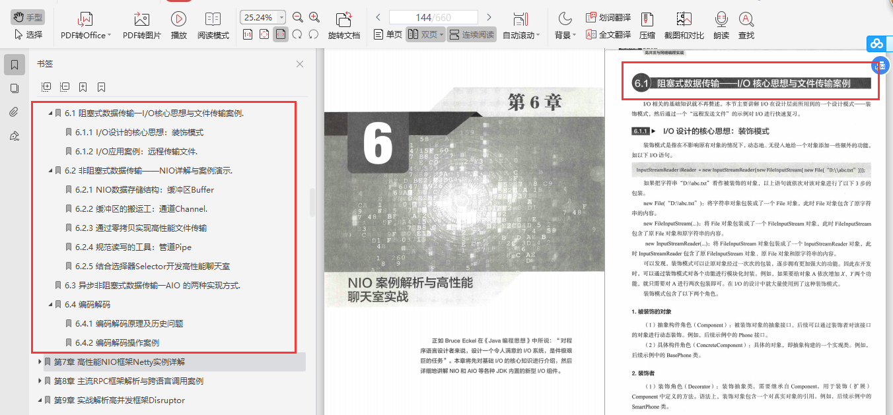The width and height of the screenshot is (893, 415).
Task: Open bookmark 6.1.2 I/O应用案例
Action: 136,152
